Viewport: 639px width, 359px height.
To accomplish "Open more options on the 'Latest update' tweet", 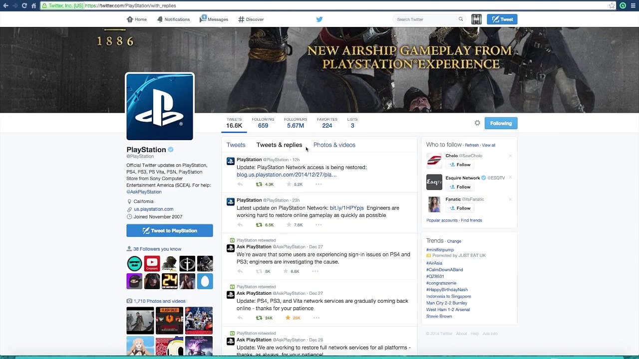I will coord(319,225).
